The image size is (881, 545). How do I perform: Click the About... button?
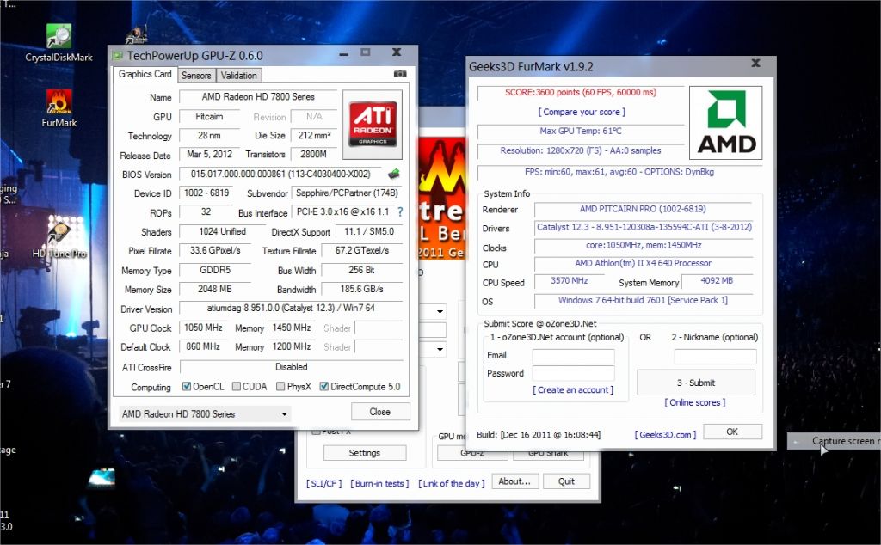[514, 481]
